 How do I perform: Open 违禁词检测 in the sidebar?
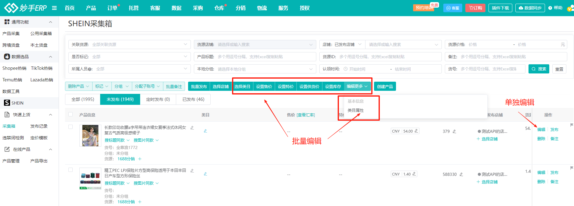click(13, 138)
